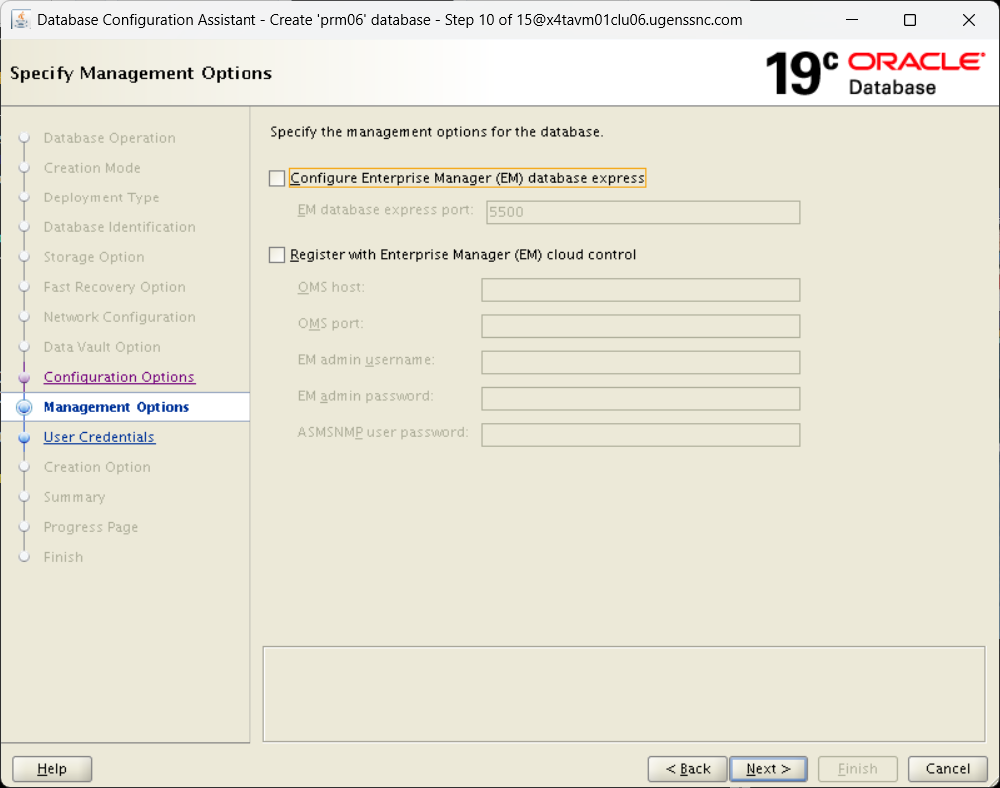This screenshot has width=1000, height=788.
Task: Click the Data Vault Option step label
Action: [x=102, y=347]
